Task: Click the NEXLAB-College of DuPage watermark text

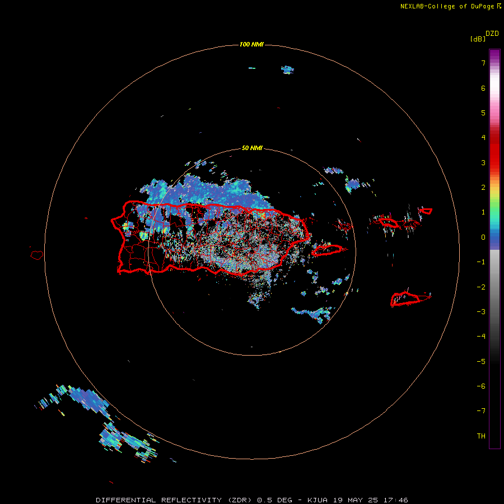Action: click(451, 6)
